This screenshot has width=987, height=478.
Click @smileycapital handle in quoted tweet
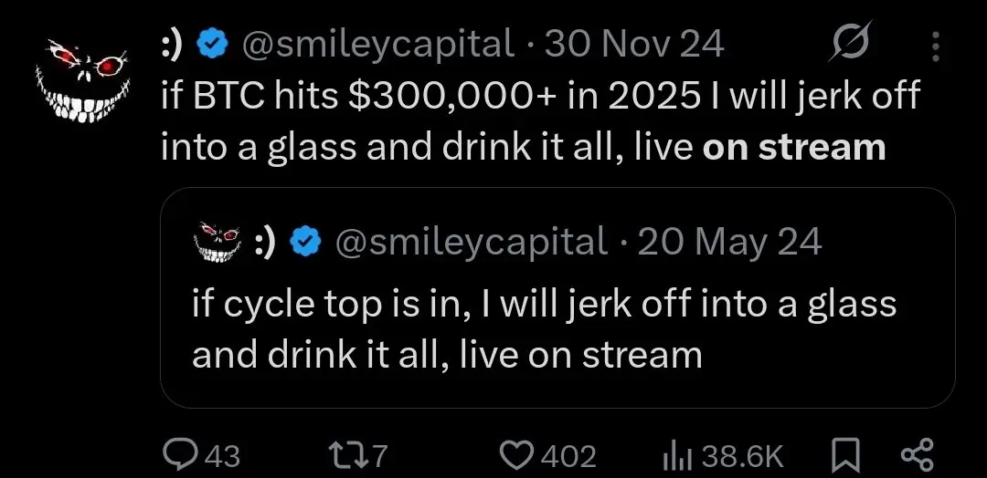tap(471, 242)
